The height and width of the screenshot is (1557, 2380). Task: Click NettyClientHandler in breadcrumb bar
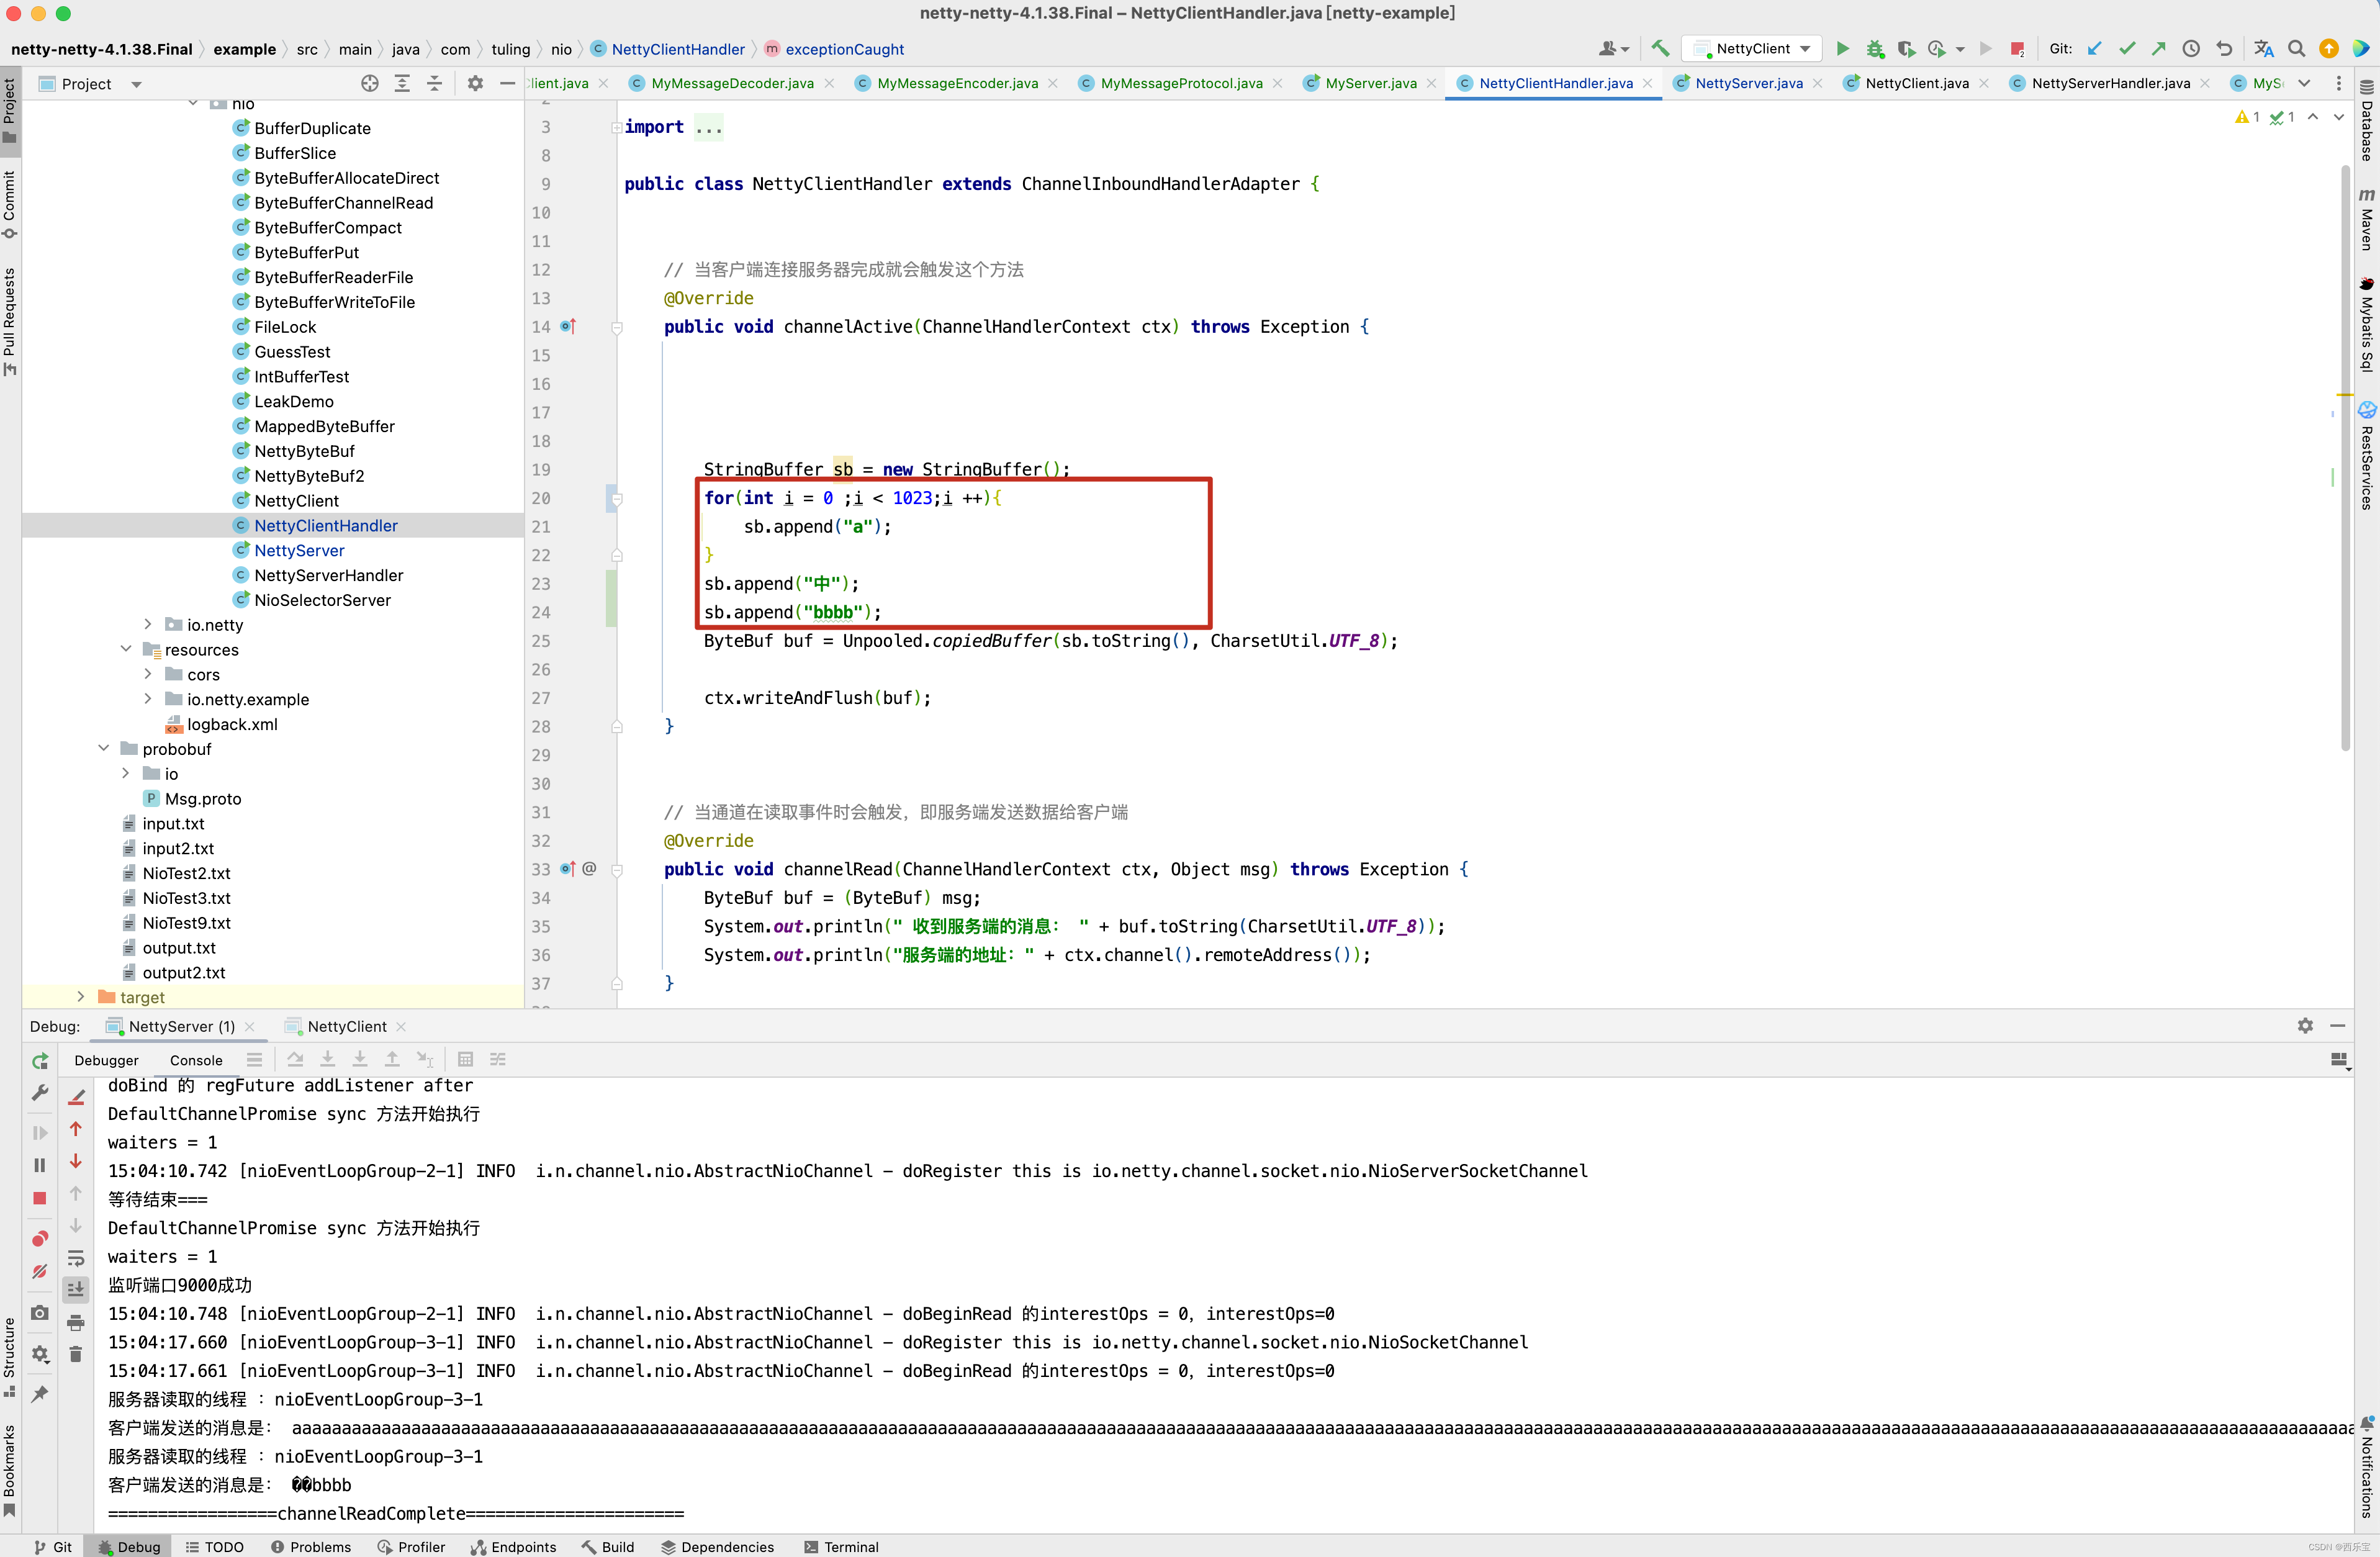[678, 49]
